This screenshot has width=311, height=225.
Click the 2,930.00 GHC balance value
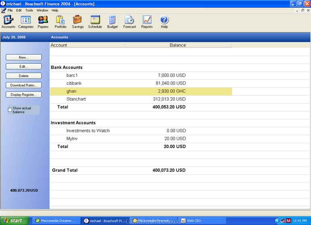pos(172,91)
